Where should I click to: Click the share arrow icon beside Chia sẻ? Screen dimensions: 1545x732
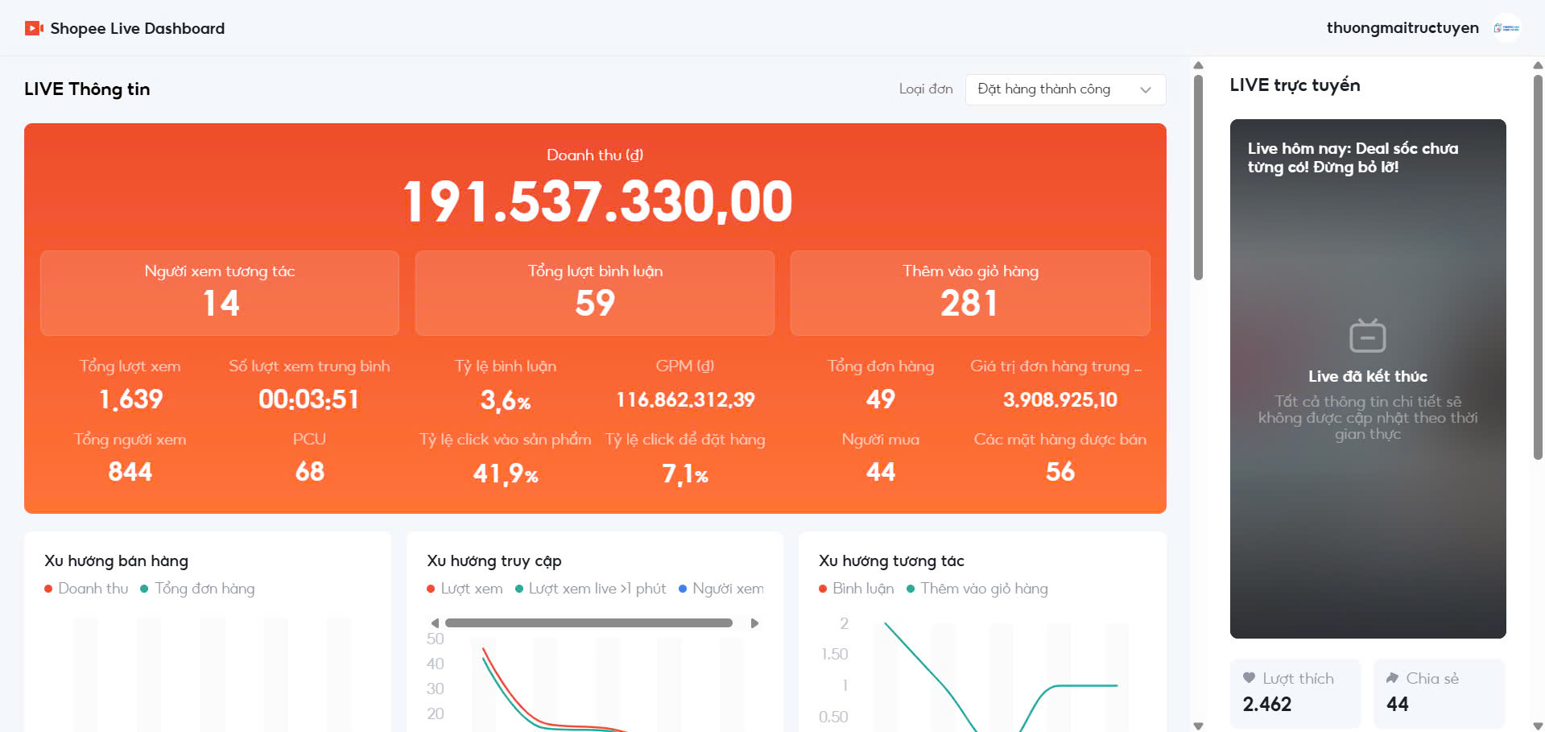[x=1392, y=678]
